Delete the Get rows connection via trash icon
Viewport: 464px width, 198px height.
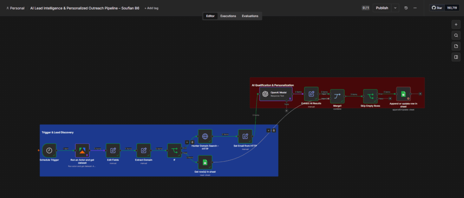(274, 131)
